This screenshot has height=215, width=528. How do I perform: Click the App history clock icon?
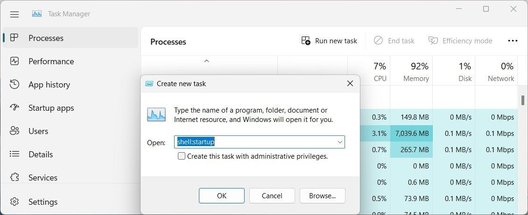point(14,84)
